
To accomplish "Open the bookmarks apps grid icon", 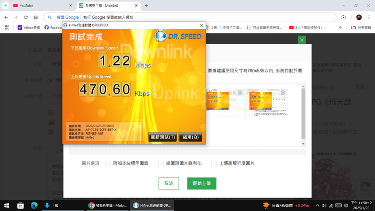I will [7, 27].
